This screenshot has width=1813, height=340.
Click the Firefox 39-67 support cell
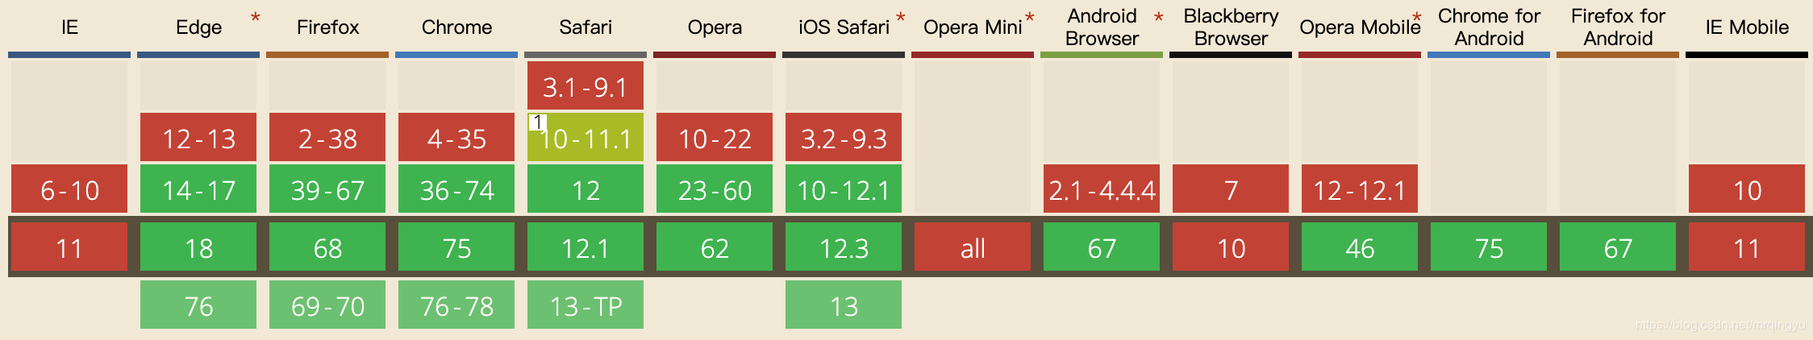(327, 189)
